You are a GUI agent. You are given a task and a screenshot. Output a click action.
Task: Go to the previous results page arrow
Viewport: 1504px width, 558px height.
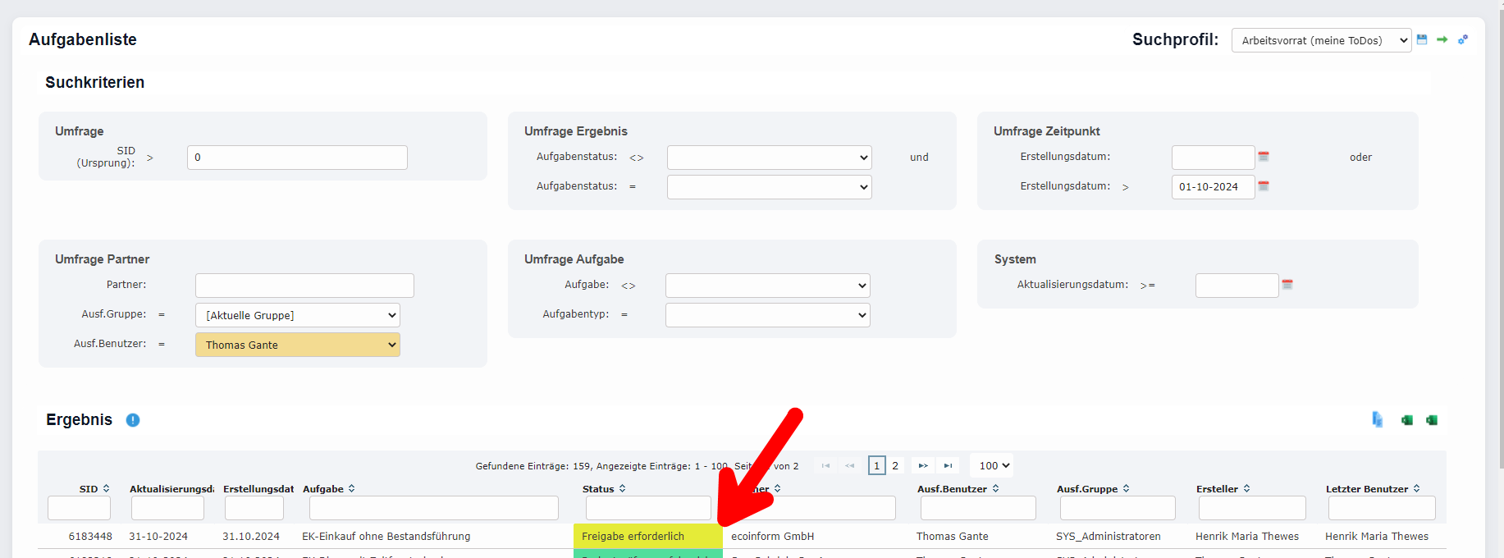coord(850,465)
